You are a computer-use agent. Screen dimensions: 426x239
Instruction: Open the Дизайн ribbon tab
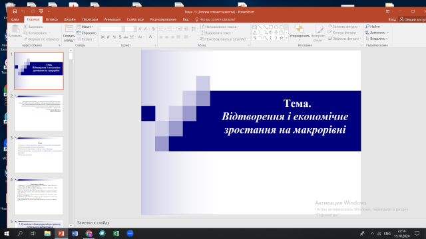(70, 19)
